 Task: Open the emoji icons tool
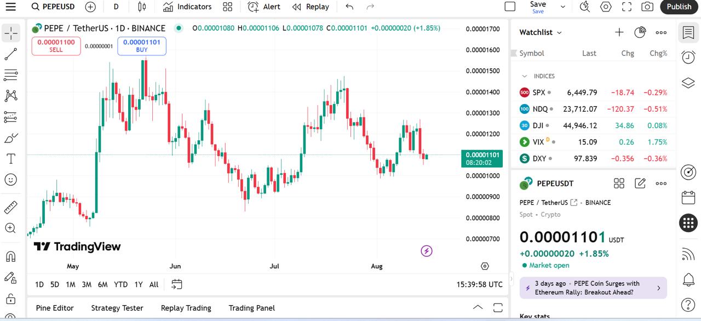click(x=11, y=180)
